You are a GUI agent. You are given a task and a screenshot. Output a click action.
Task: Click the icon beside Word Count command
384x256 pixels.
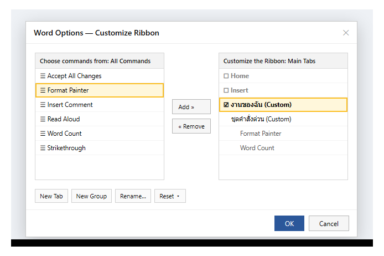(x=43, y=134)
